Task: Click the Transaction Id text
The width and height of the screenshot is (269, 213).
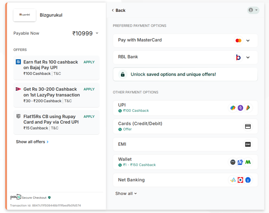Action: pyautogui.click(x=45, y=205)
